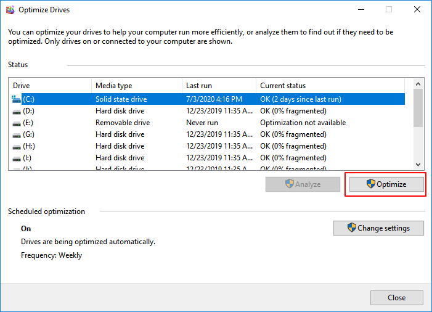Minimize the Optimize Drives window
Screen dimensions: 432x312
[x=361, y=10]
